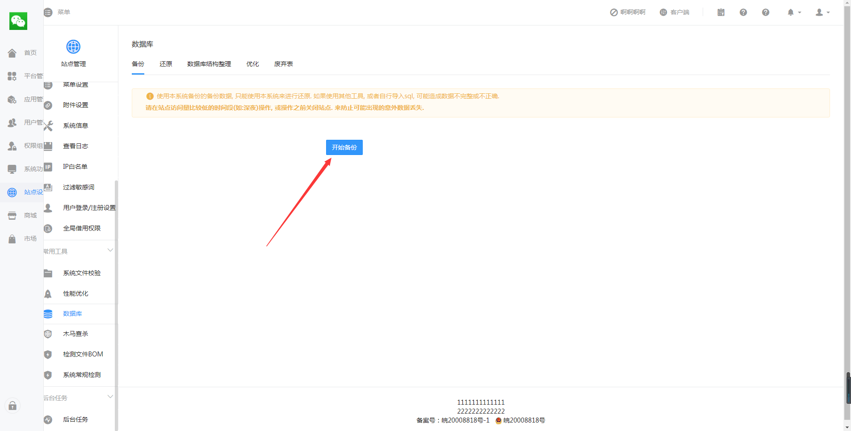Switch to the 优化 tab
Viewport: 851px width, 431px height.
[x=253, y=64]
